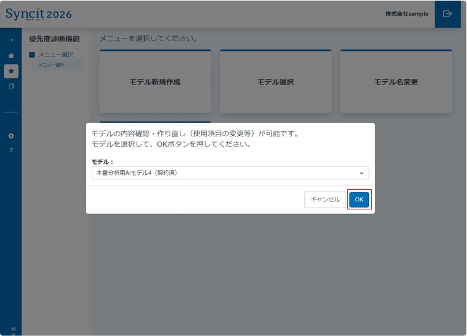467x336 pixels.
Task: Click the 優先度診断機能 heading
Action: [x=54, y=37]
